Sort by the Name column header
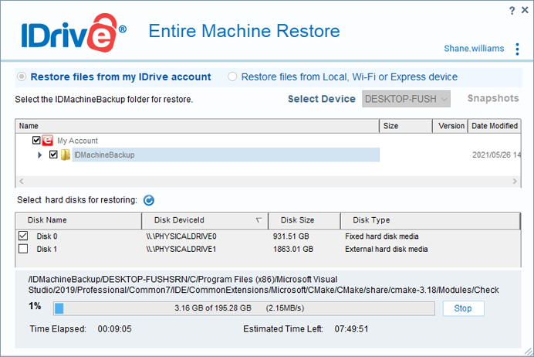Screen dimensions: 534x357 198,126
